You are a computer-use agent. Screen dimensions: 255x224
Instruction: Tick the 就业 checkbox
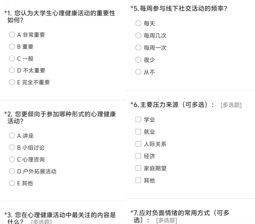(138, 131)
